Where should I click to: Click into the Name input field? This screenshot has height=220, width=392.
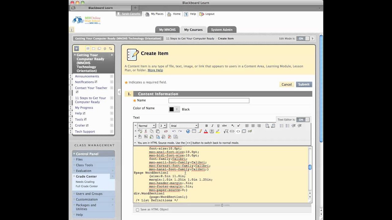coord(209,101)
